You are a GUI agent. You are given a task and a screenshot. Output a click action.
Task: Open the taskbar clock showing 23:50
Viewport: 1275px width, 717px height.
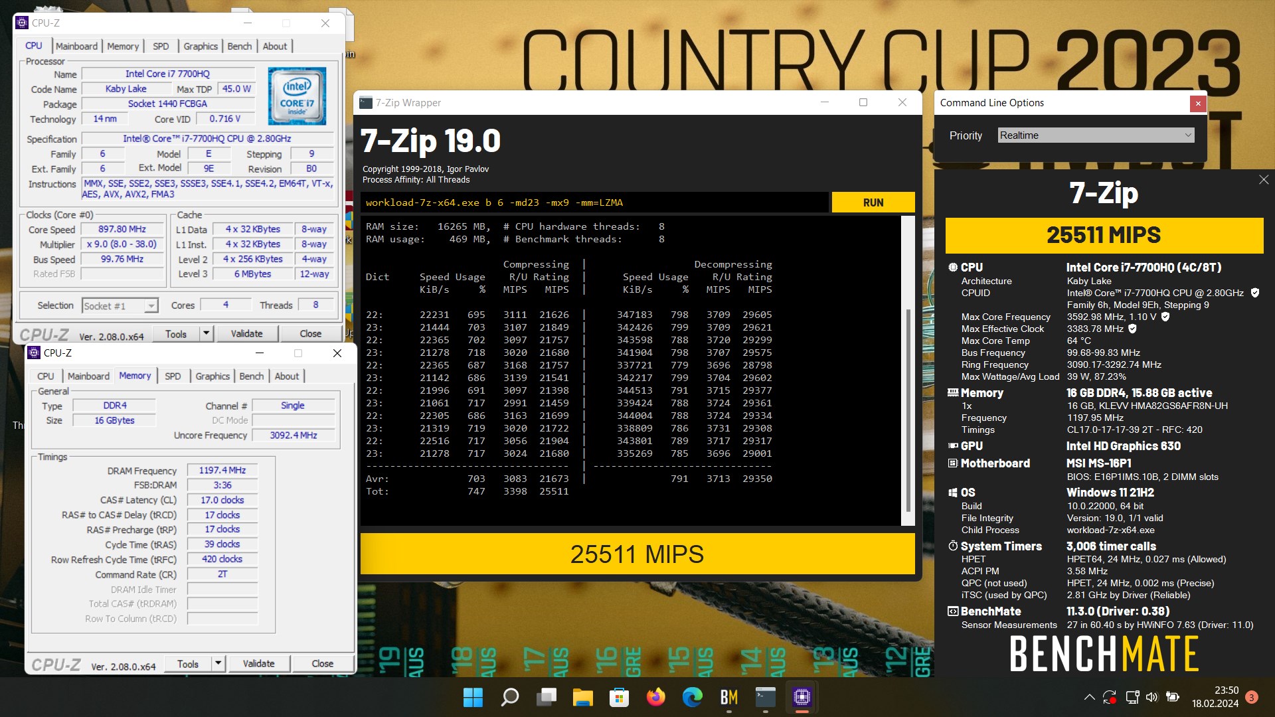[x=1215, y=697]
